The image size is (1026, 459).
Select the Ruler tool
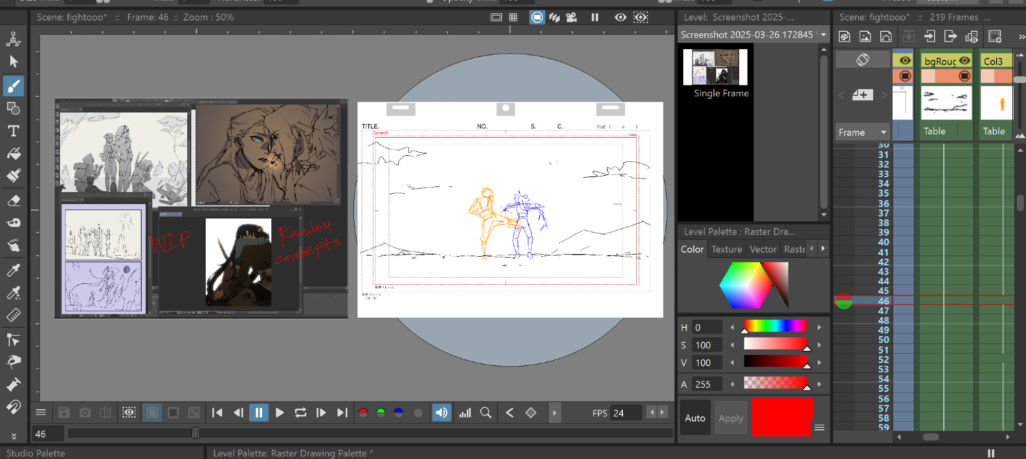pyautogui.click(x=13, y=316)
